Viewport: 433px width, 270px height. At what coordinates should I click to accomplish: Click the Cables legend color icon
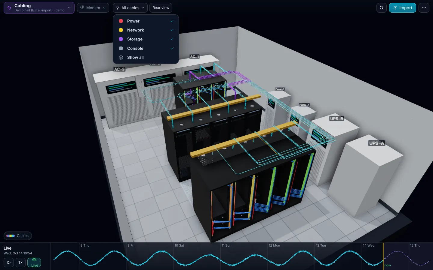coord(11,236)
